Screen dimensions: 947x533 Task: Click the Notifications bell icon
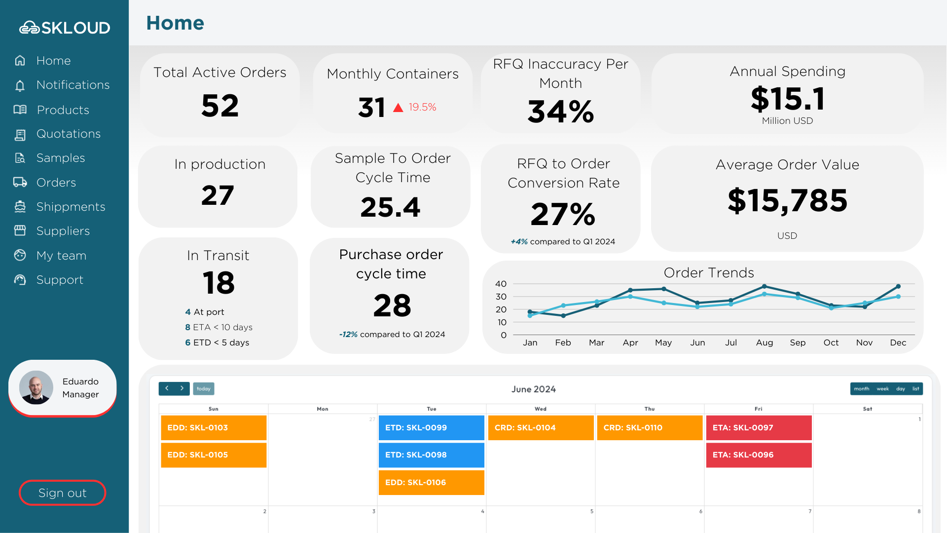tap(20, 85)
